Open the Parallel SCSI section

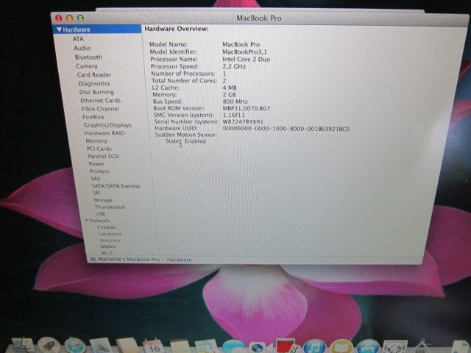pos(103,157)
